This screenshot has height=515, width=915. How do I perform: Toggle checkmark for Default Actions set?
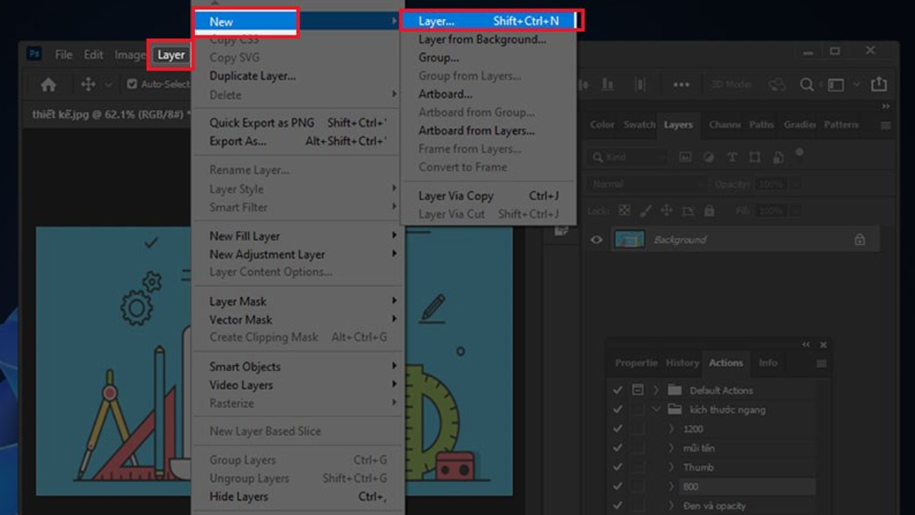pyautogui.click(x=618, y=390)
